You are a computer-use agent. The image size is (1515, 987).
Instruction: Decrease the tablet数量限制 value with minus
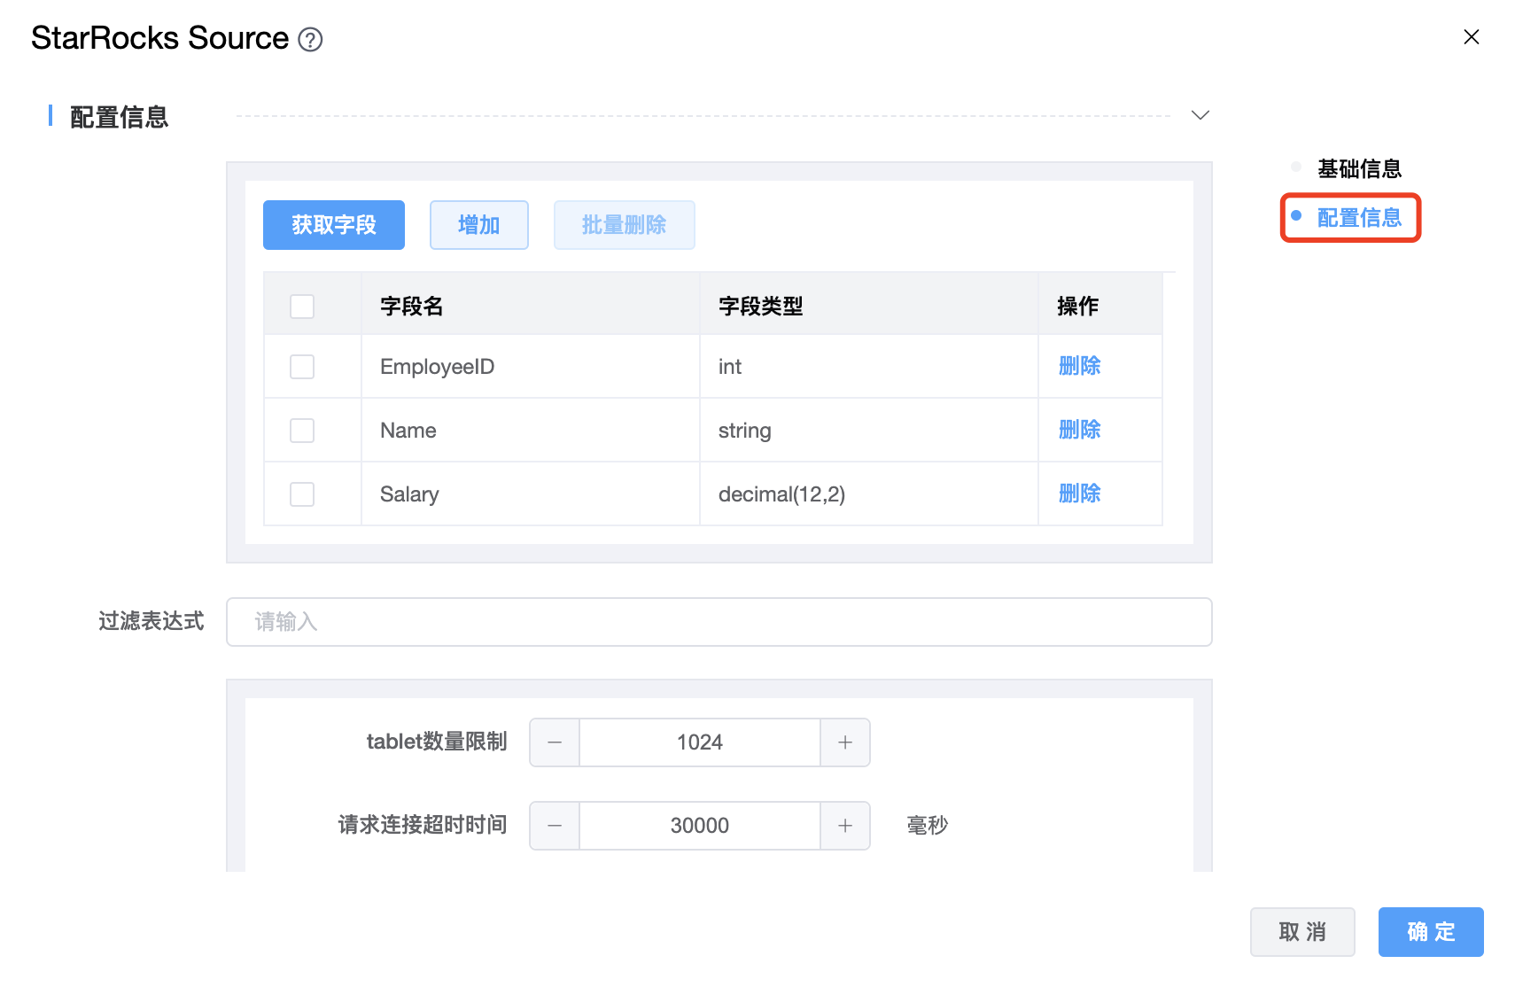pyautogui.click(x=555, y=742)
